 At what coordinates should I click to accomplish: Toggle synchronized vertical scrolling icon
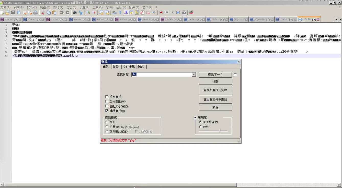101,12
